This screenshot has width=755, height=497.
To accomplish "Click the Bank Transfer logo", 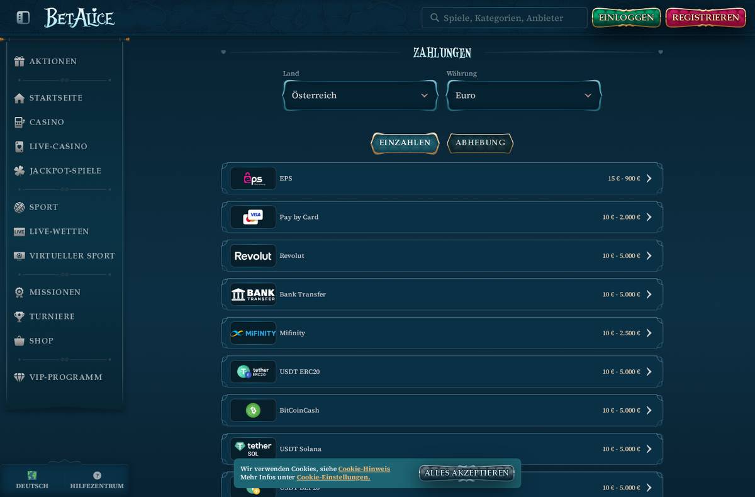I will click(x=253, y=294).
